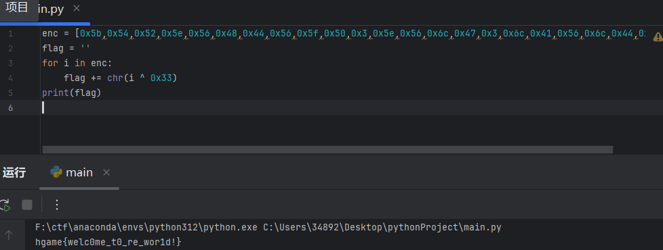Image resolution: width=663 pixels, height=250 pixels.
Task: Switch to the main.py editor tab
Action: point(51,9)
